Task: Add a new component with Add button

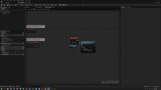Action: (x=3, y=9)
